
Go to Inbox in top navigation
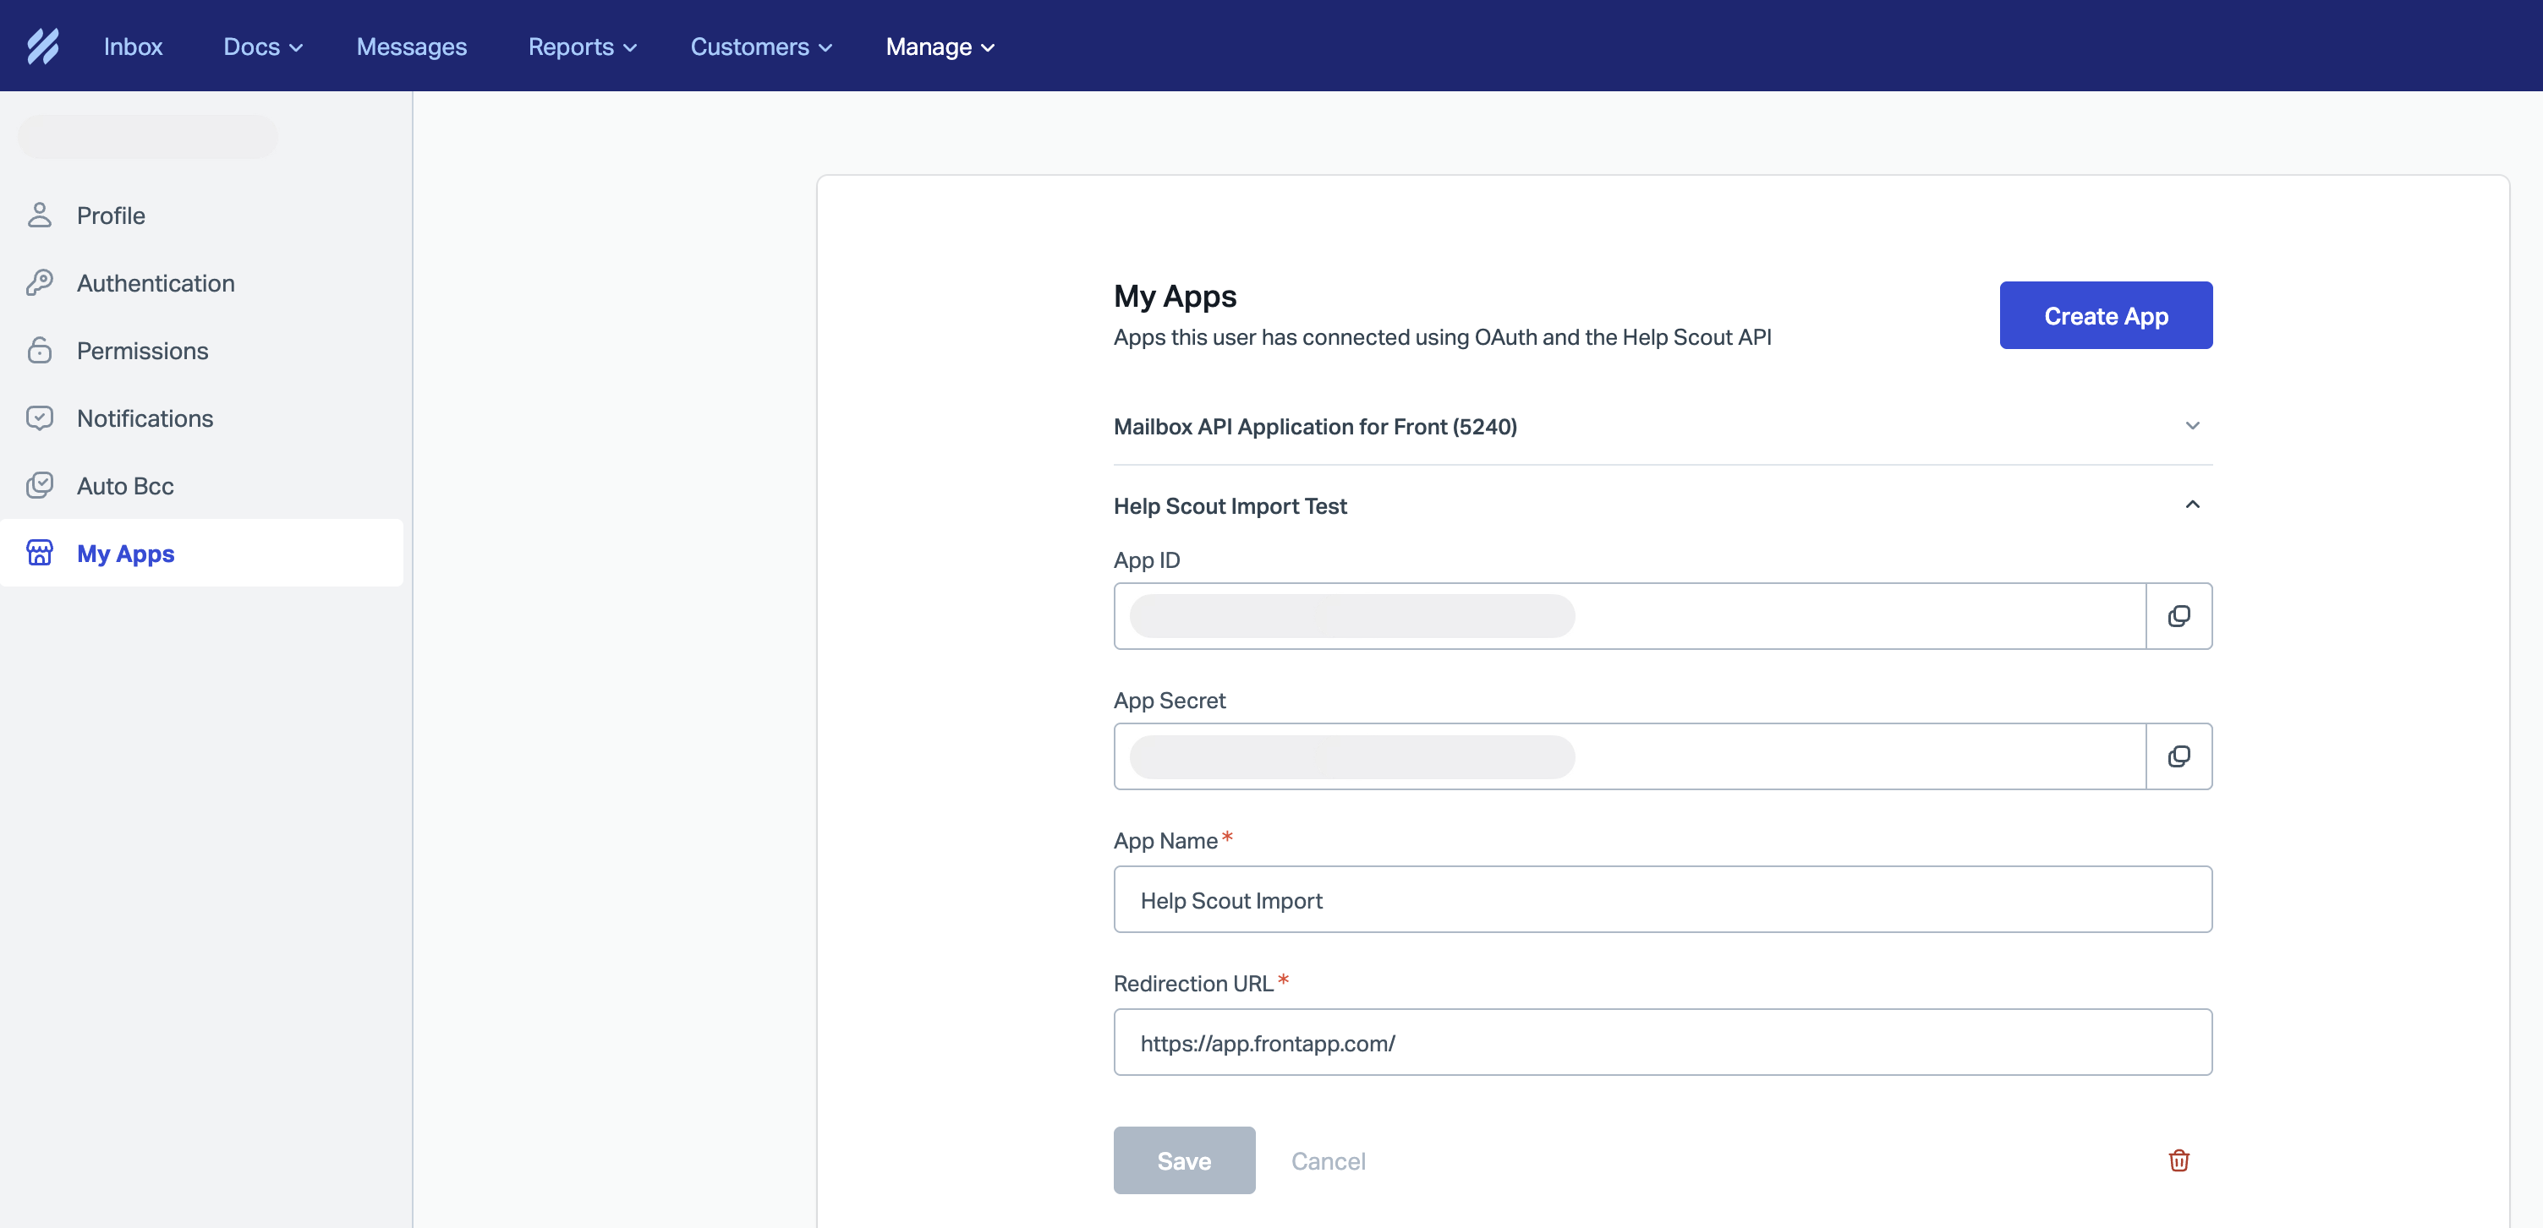[132, 46]
